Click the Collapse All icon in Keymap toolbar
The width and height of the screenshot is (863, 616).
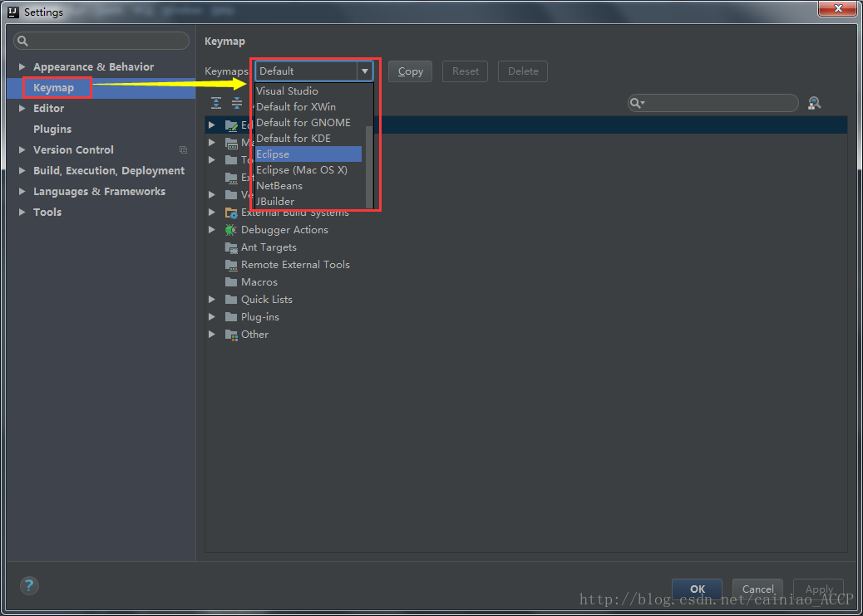[x=237, y=103]
